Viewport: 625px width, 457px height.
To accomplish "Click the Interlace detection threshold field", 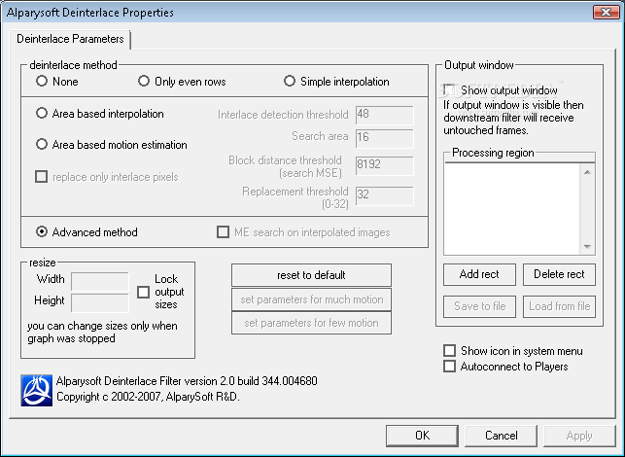I will (x=385, y=116).
